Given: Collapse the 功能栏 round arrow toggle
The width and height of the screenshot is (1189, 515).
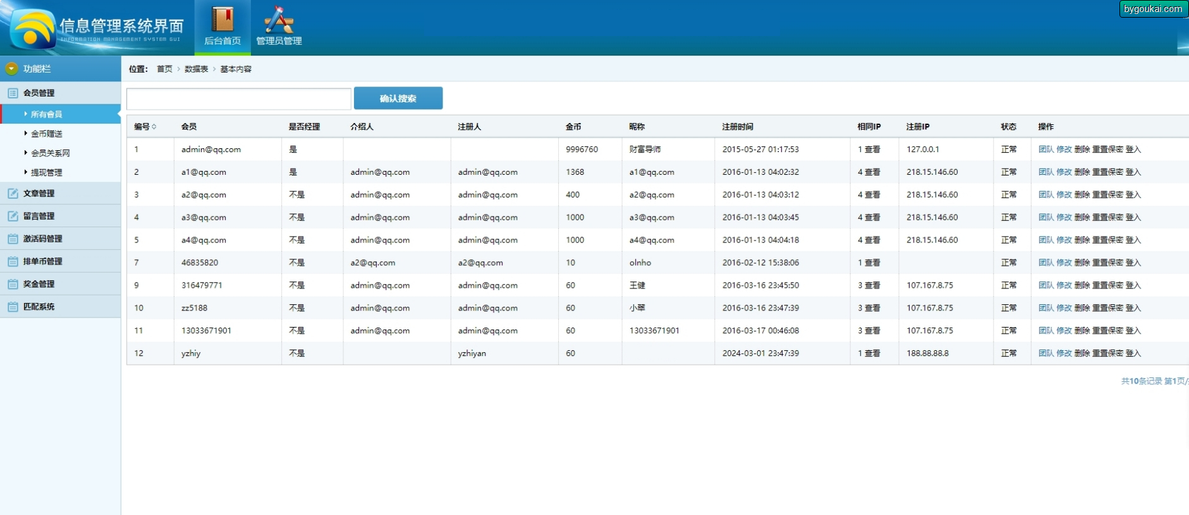Looking at the screenshot, I should 11,69.
